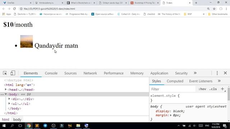
Task: Close the DevTools panel
Action: 225,73
